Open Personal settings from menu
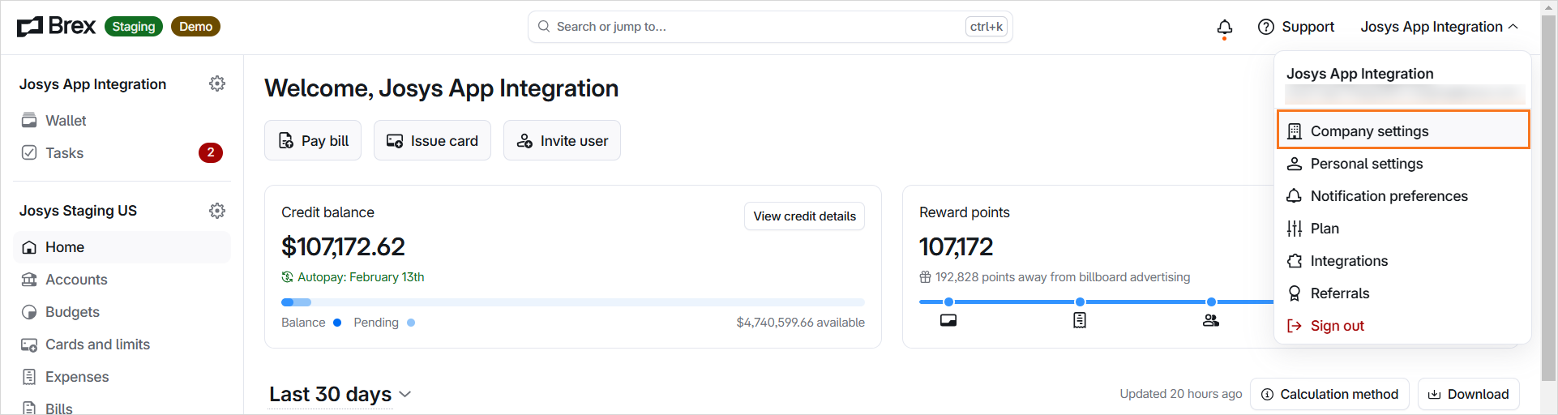This screenshot has height=415, width=1558. pos(1402,164)
